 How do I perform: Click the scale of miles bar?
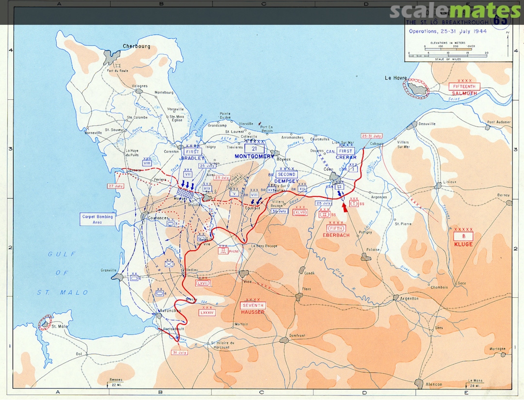click(x=448, y=55)
